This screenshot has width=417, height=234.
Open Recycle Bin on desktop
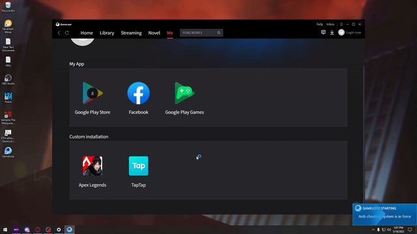pyautogui.click(x=8, y=7)
